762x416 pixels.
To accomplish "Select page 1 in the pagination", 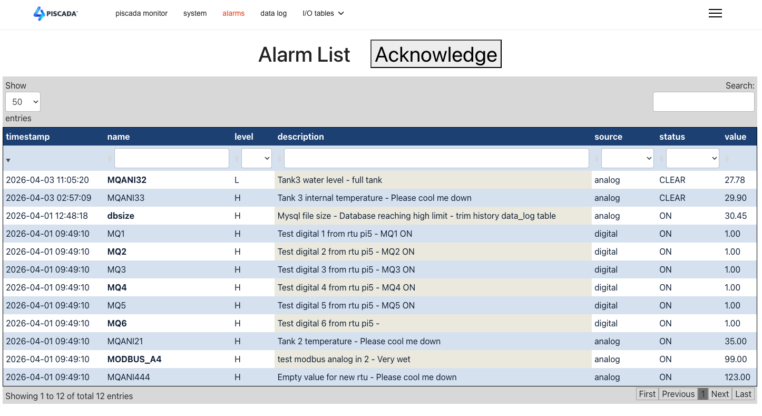I will click(703, 394).
